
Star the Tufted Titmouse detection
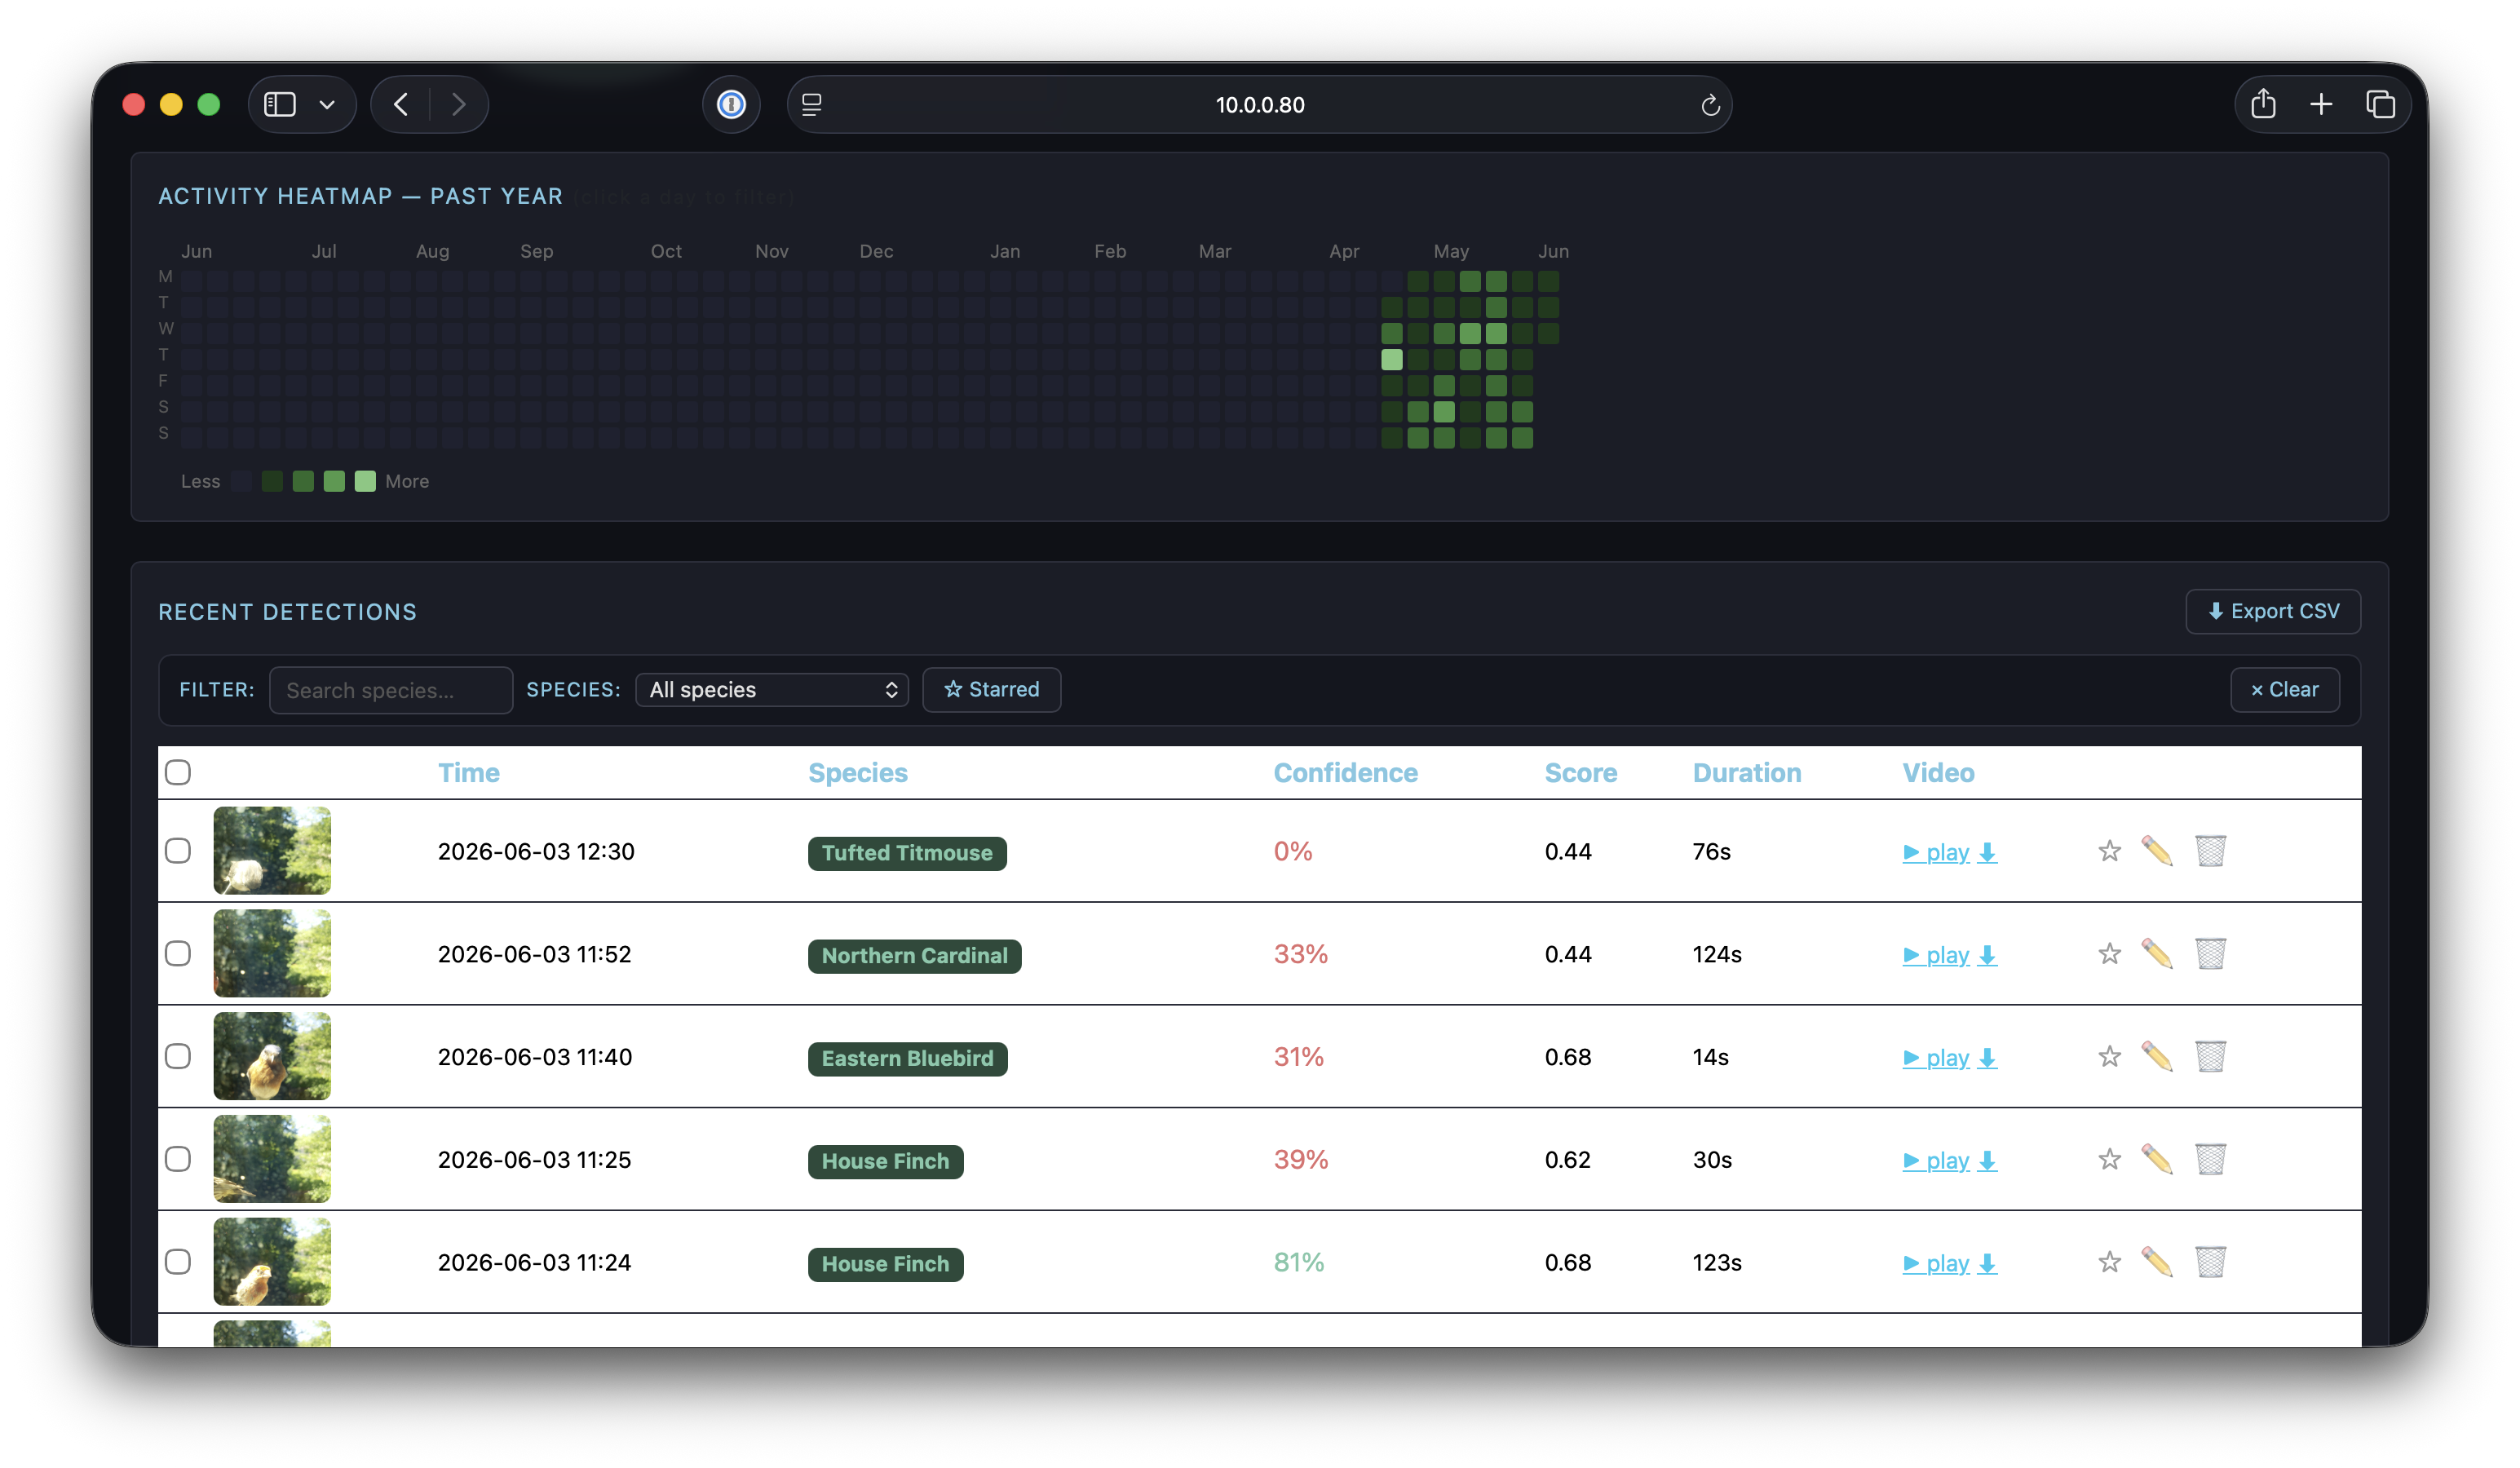(2109, 851)
